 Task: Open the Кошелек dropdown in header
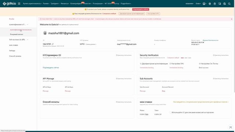(x=189, y=4)
